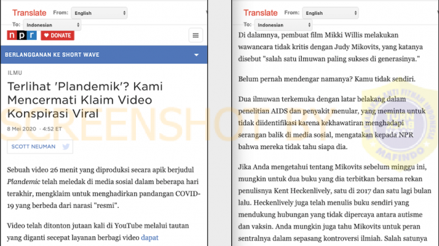Viewport: 439px width, 246px height.
Task: Click text 'Video telah ditonton jutaan kali'
Action: click(x=56, y=225)
